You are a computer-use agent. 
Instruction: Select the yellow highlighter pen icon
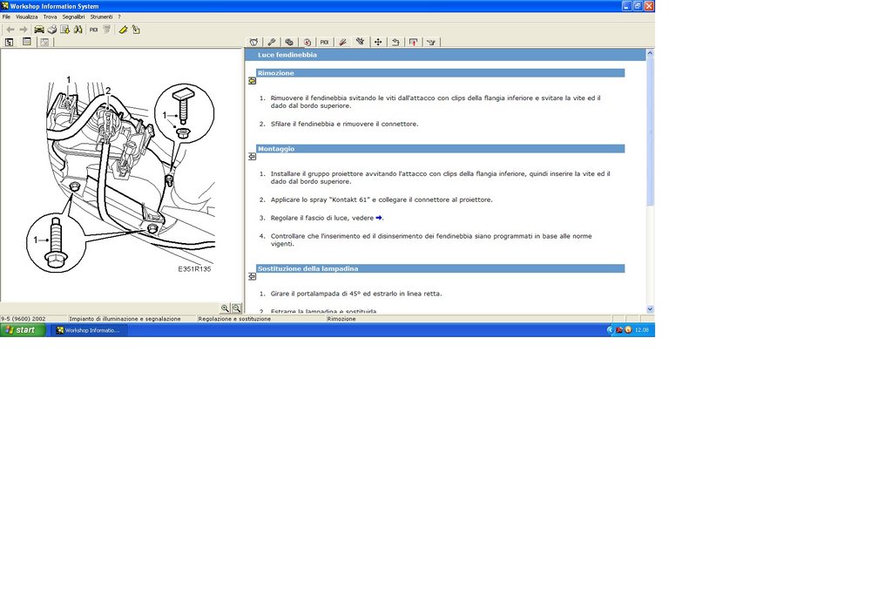(x=123, y=30)
